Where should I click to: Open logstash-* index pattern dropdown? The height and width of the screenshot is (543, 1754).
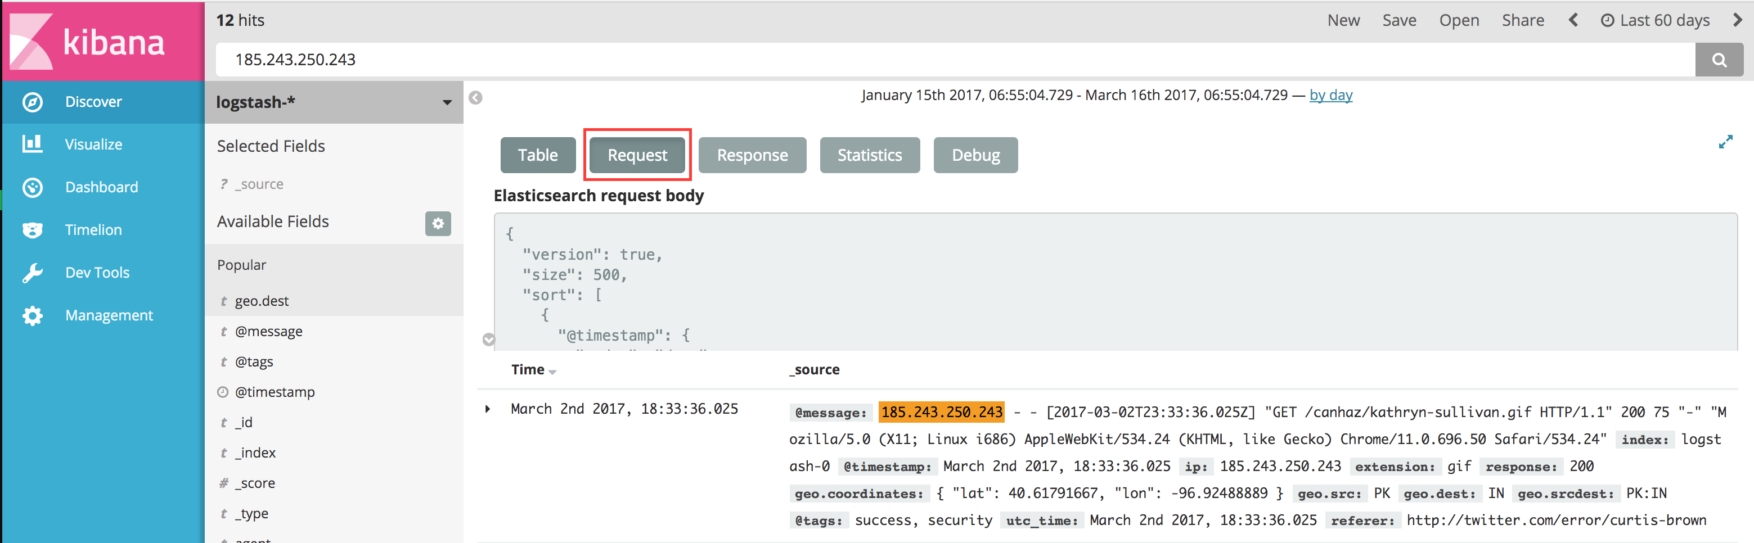[447, 102]
